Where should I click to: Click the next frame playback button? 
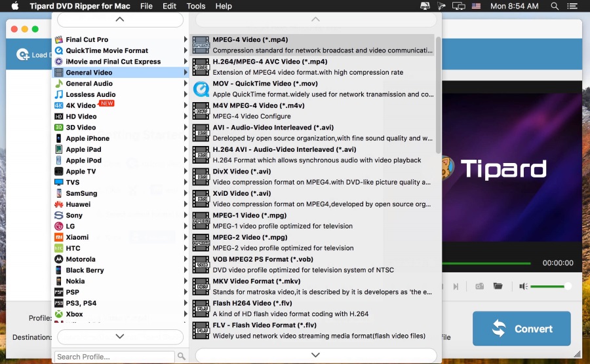[x=456, y=287]
